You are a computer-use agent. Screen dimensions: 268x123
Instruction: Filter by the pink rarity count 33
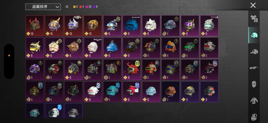[x=88, y=7]
